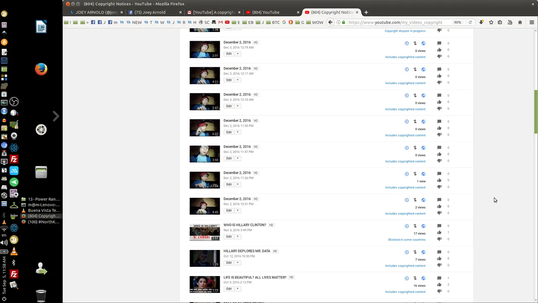This screenshot has height=303, width=538.
Task: Click monetization icon for Dec 2 11:26 PM video
Action: [415, 174]
